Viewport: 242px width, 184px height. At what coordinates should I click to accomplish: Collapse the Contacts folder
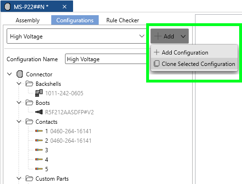click(19, 121)
